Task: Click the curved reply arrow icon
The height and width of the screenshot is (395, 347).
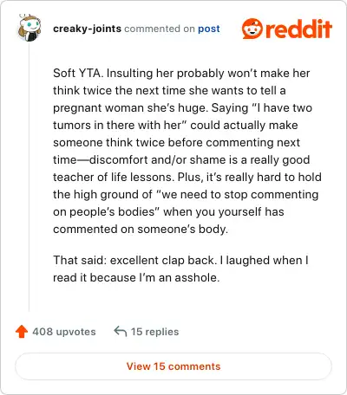Action: 121,331
